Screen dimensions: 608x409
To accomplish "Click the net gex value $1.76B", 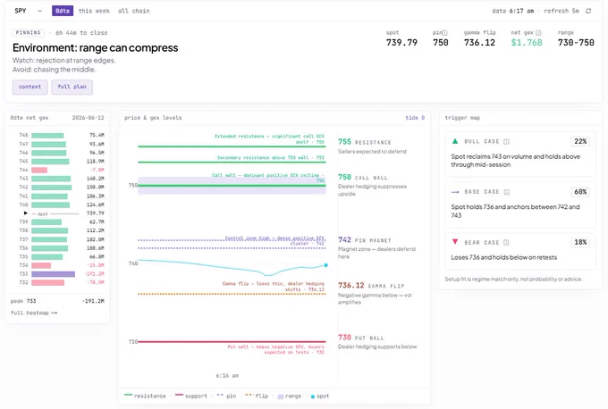I will tap(527, 43).
